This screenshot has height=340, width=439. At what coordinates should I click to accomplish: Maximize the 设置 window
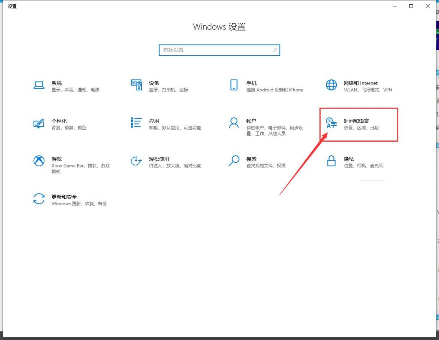tap(411, 6)
